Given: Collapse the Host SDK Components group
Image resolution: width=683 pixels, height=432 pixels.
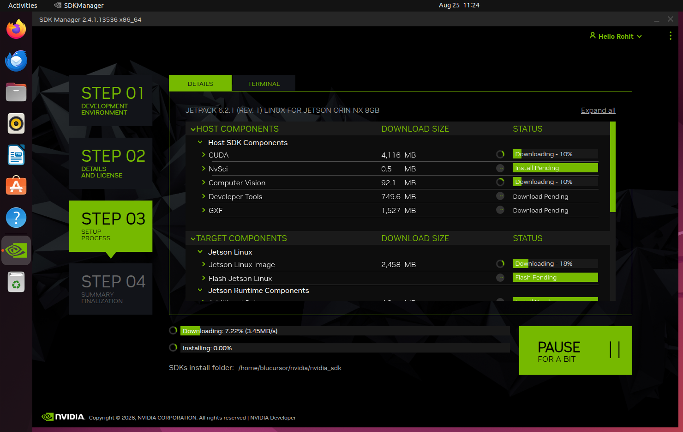Looking at the screenshot, I should (200, 142).
